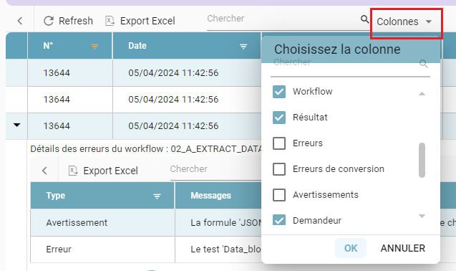Screen dimensions: 456x271
Task: Click the search icon in column chooser
Action: click(424, 64)
